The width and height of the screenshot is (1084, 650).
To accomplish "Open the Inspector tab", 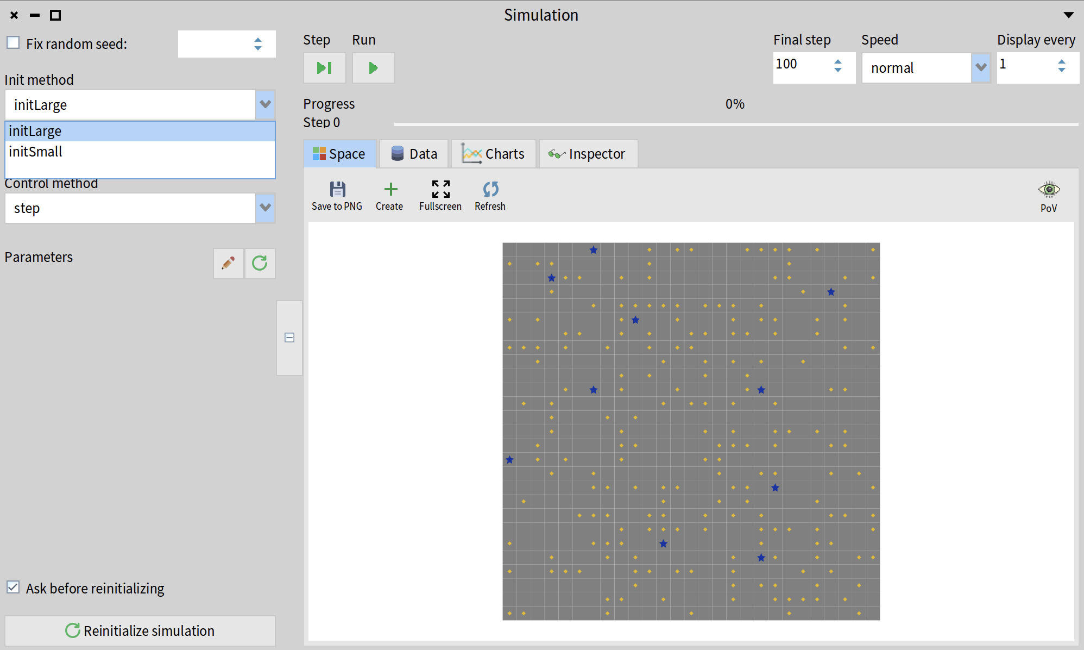I will [588, 154].
